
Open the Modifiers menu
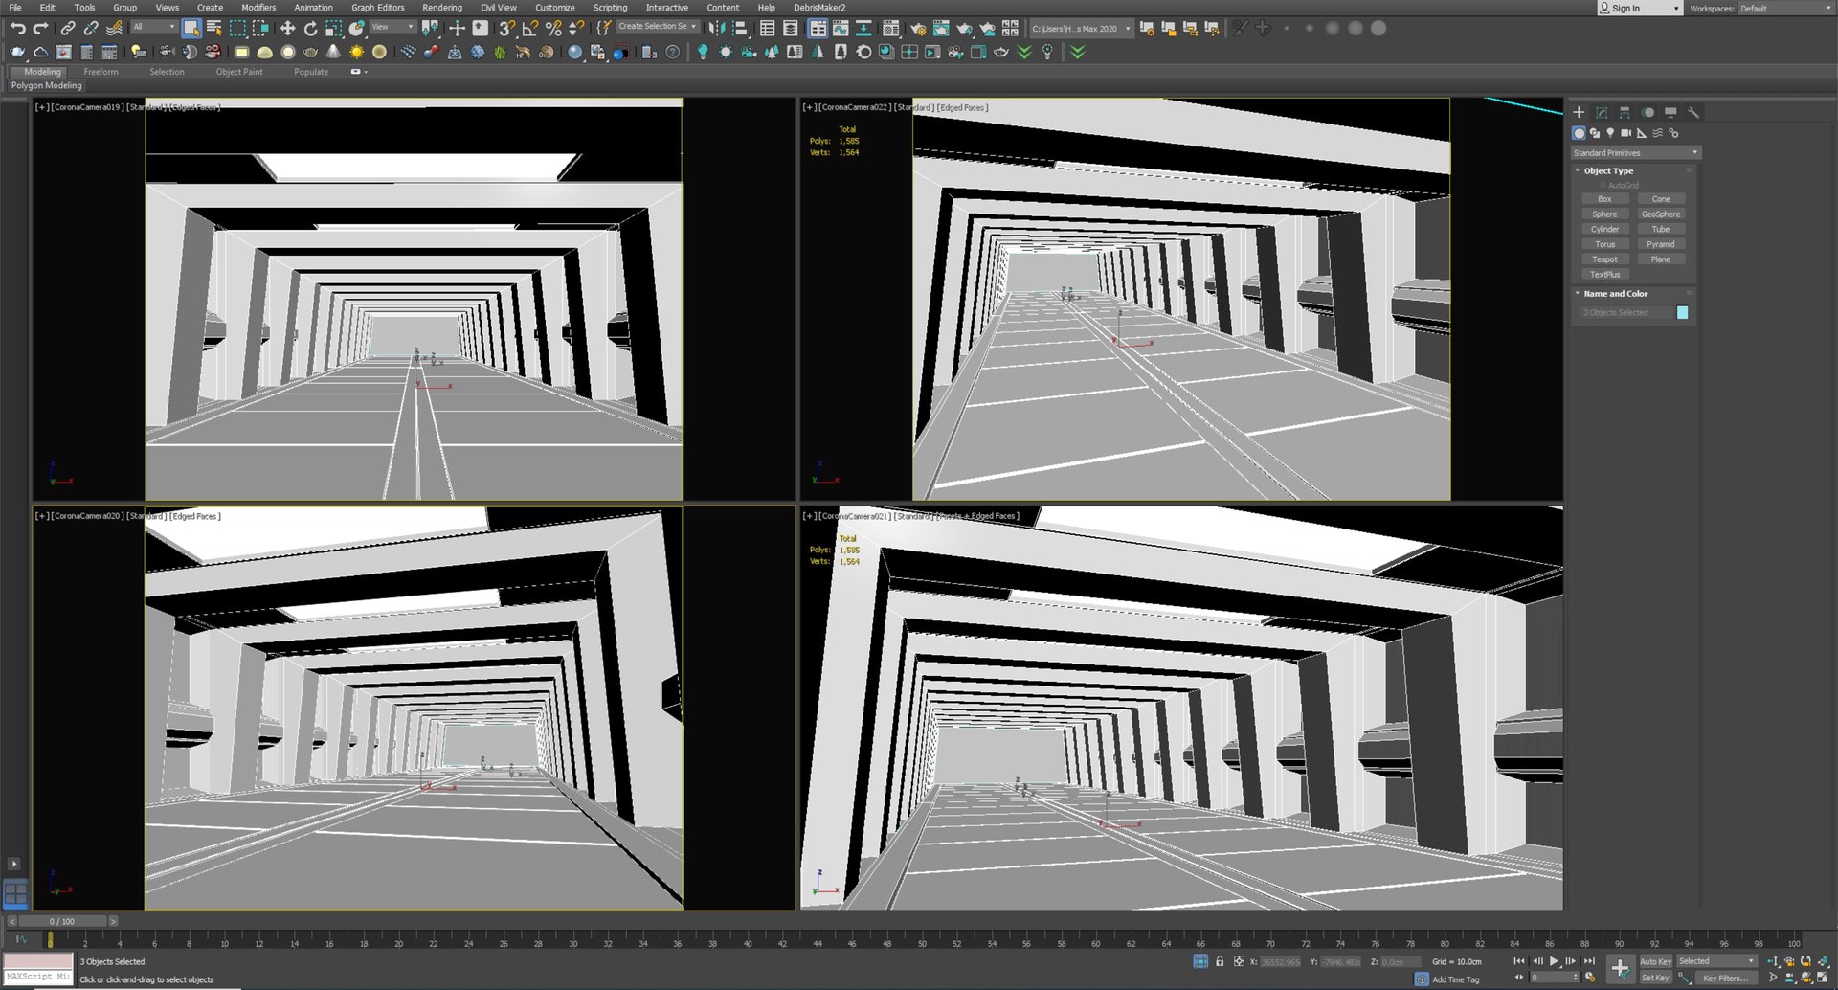click(x=258, y=8)
